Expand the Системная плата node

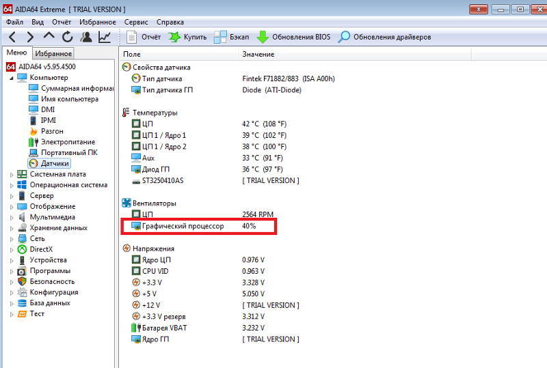click(x=12, y=175)
